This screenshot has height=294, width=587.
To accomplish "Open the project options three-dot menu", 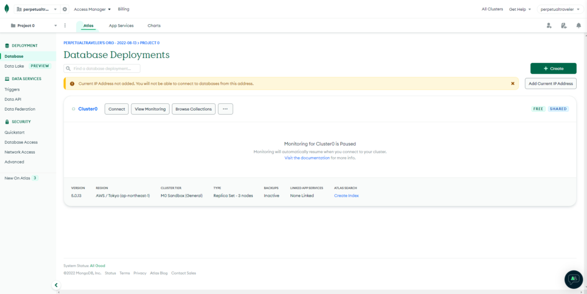I will click(65, 25).
